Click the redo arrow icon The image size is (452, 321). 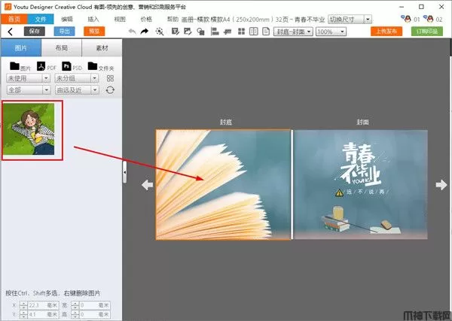pos(145,32)
